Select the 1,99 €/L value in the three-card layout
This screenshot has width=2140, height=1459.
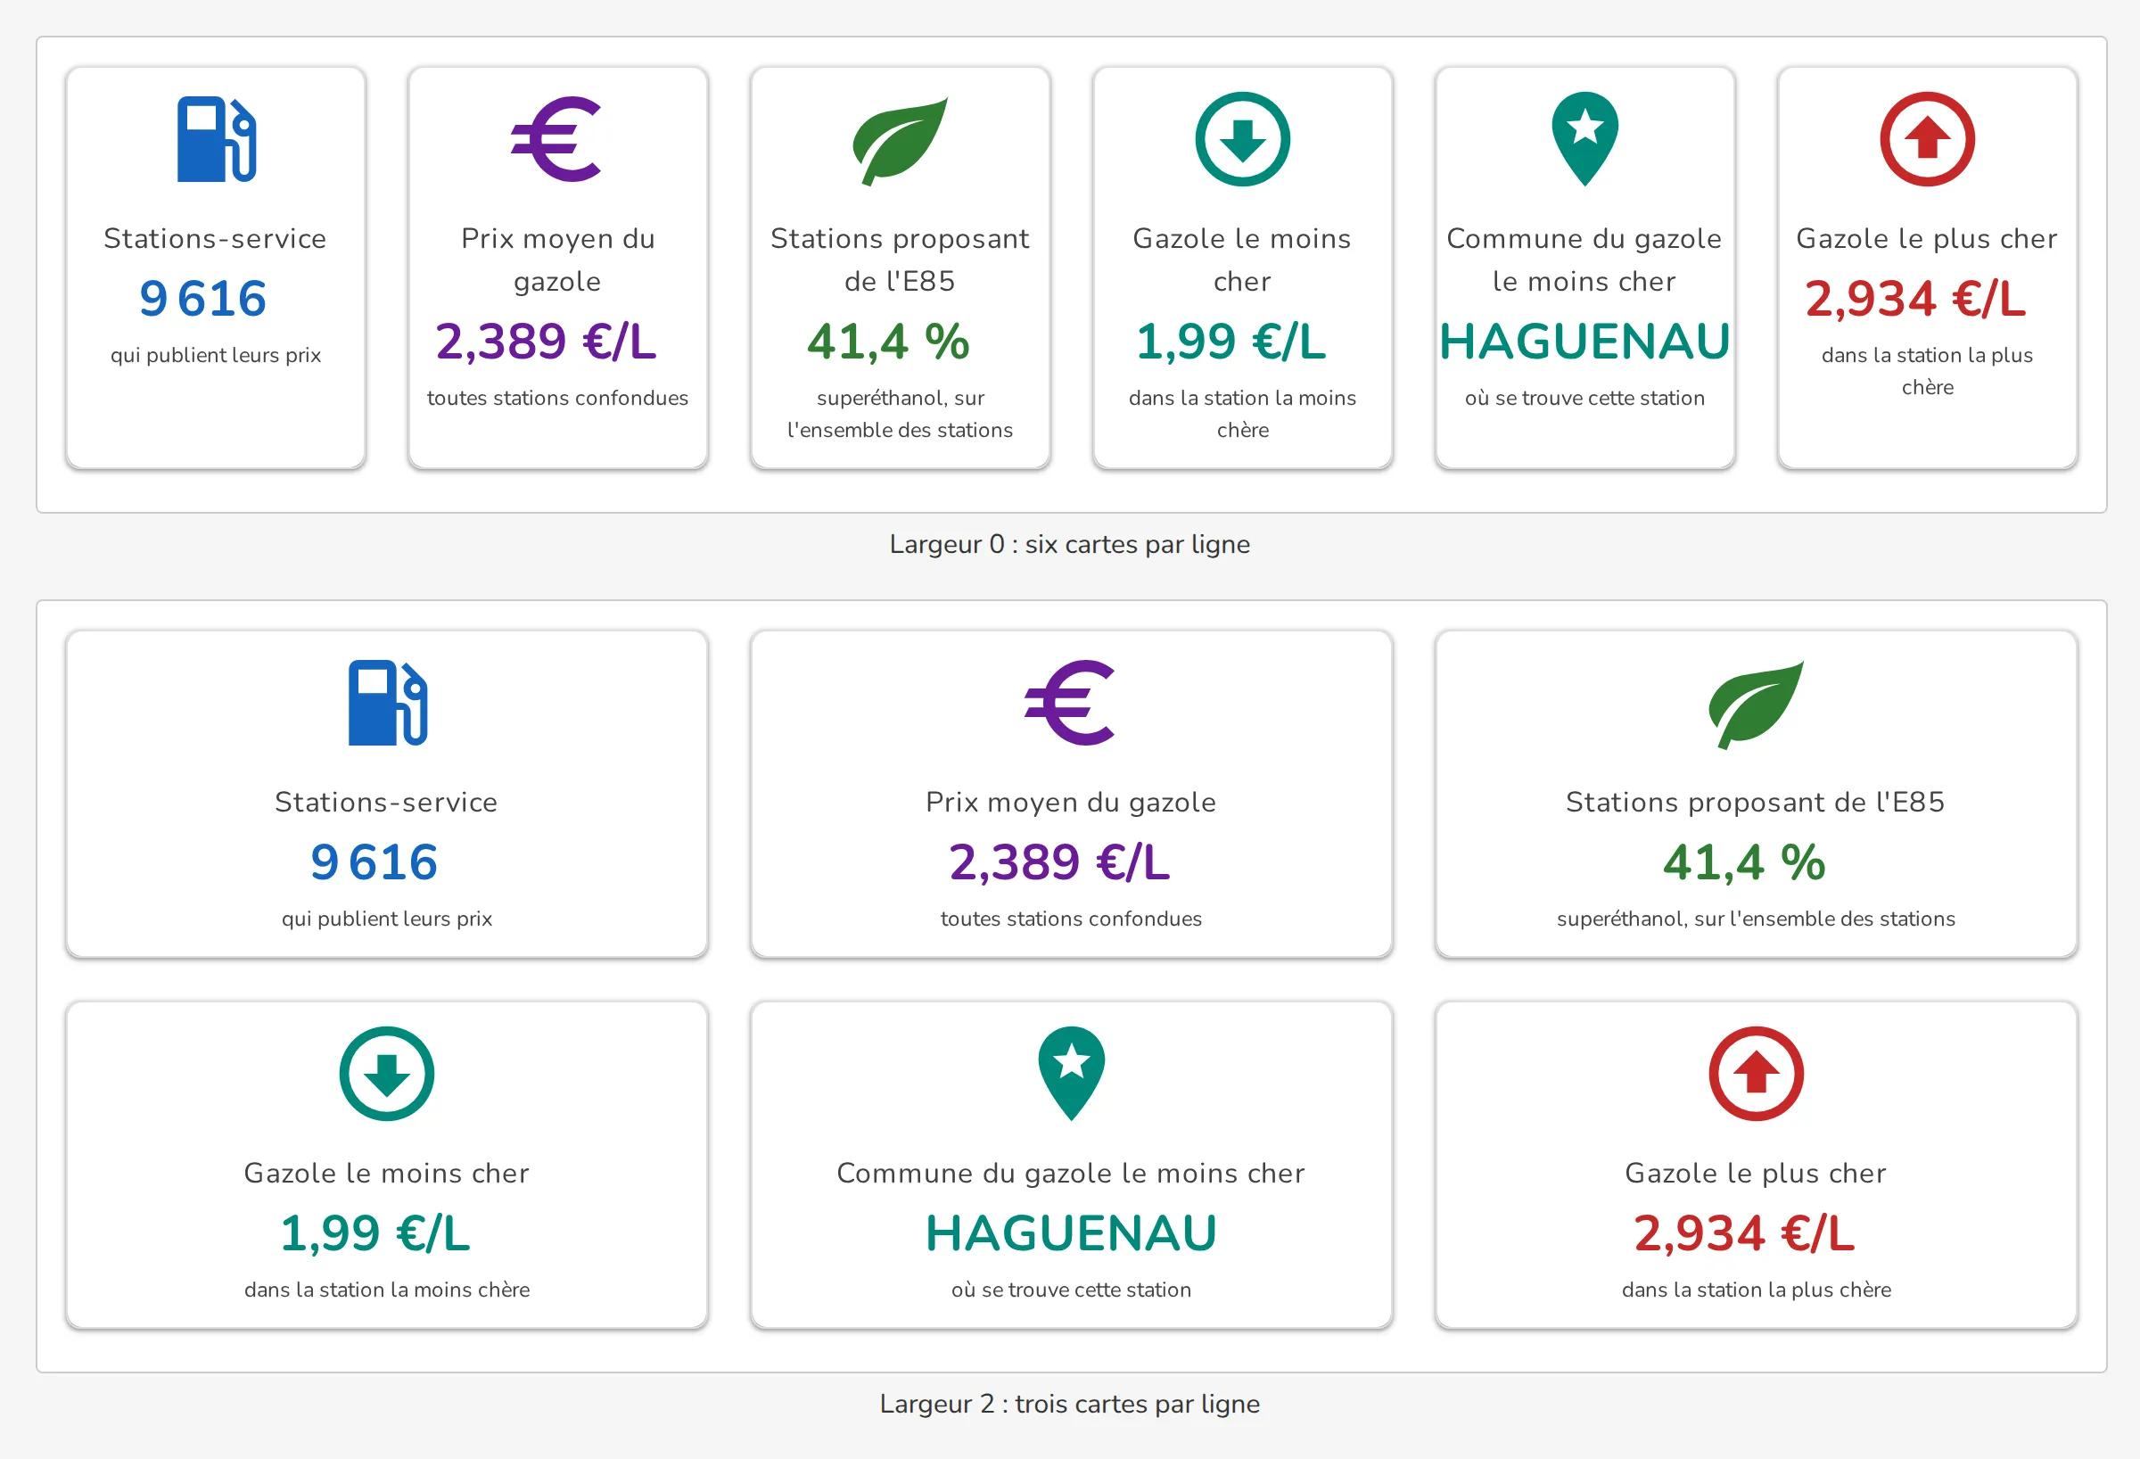(x=374, y=1233)
